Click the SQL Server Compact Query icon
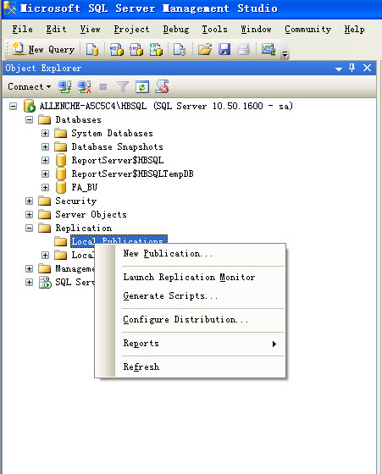 point(180,49)
